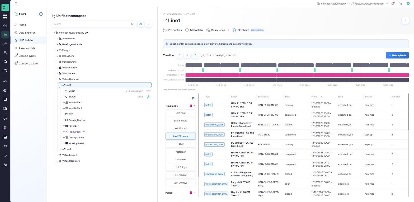Select the Last hour time range
414x202 pixels.
click(181, 113)
